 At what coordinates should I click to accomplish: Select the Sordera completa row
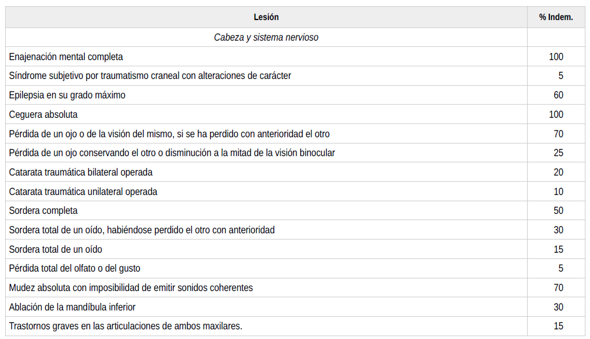tap(295, 210)
